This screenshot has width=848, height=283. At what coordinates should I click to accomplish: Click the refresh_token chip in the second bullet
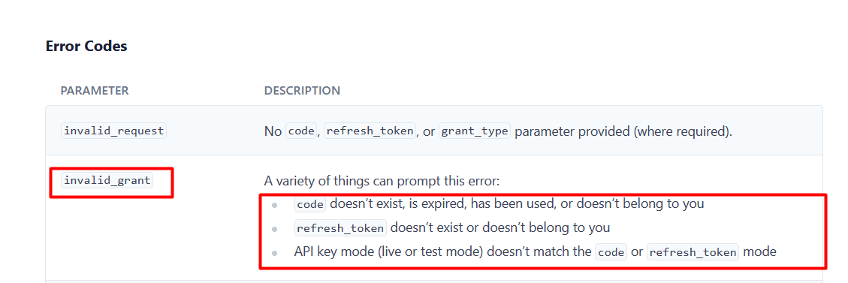(x=341, y=228)
